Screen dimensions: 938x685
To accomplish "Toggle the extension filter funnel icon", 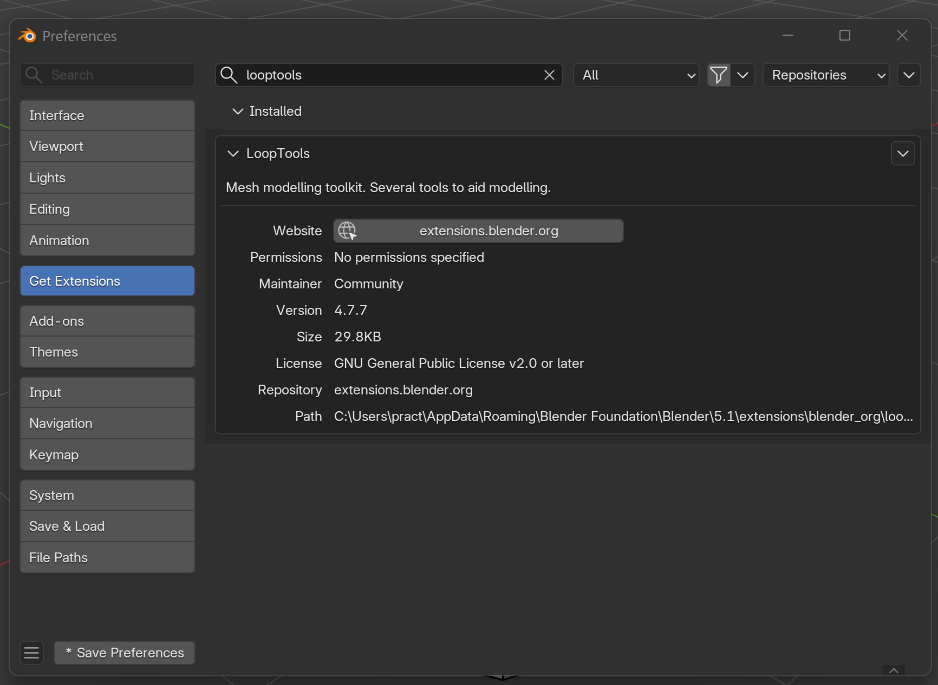I will (x=719, y=75).
